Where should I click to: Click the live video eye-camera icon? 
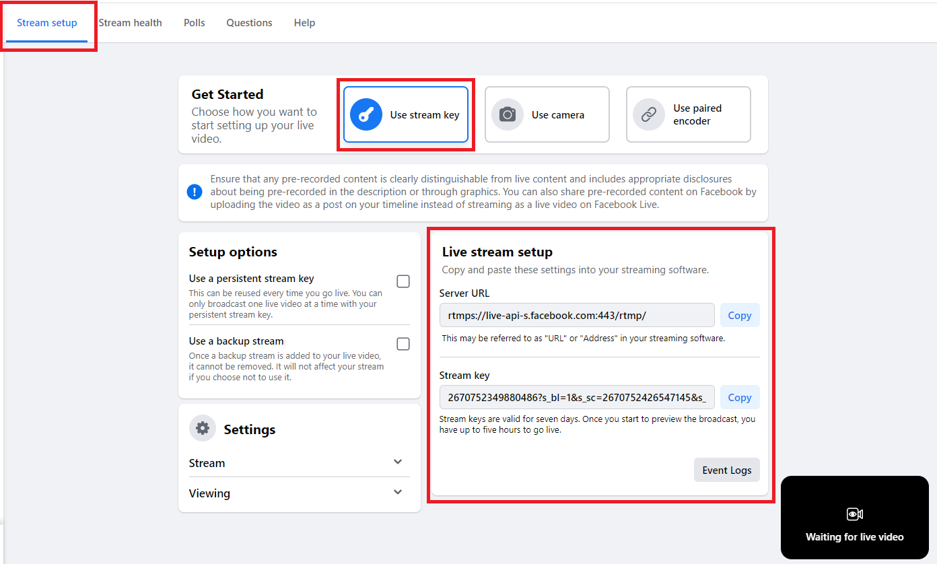[x=854, y=514]
